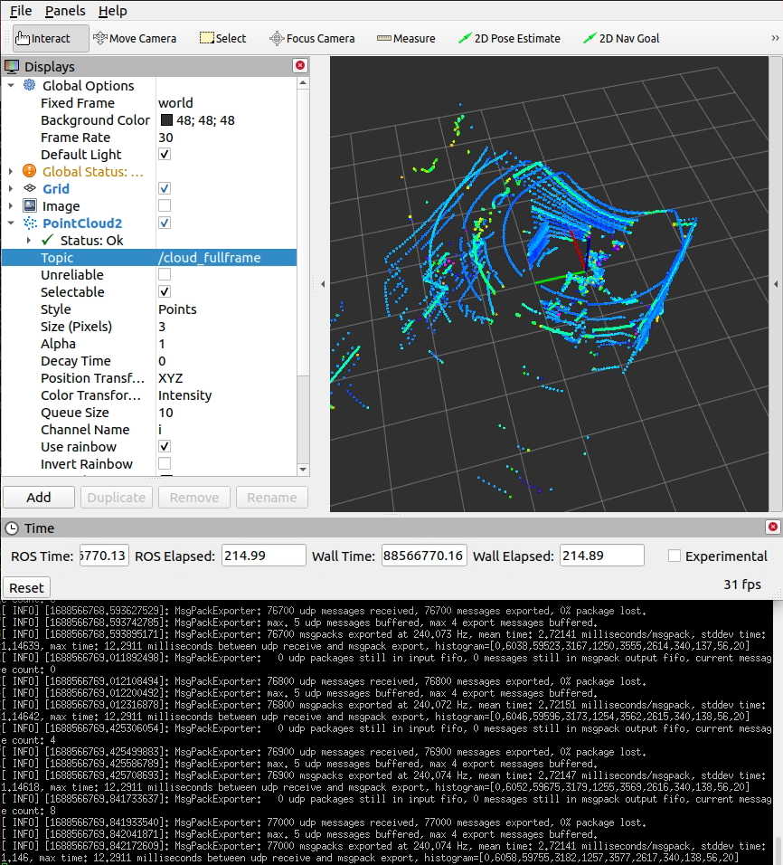
Task: Open the Panels menu
Action: [x=64, y=11]
